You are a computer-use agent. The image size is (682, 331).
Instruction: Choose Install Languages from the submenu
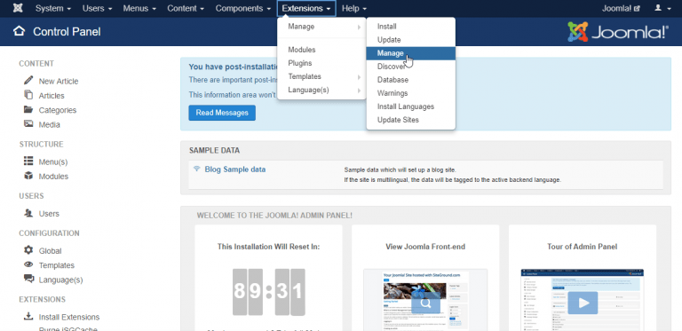pyautogui.click(x=411, y=106)
